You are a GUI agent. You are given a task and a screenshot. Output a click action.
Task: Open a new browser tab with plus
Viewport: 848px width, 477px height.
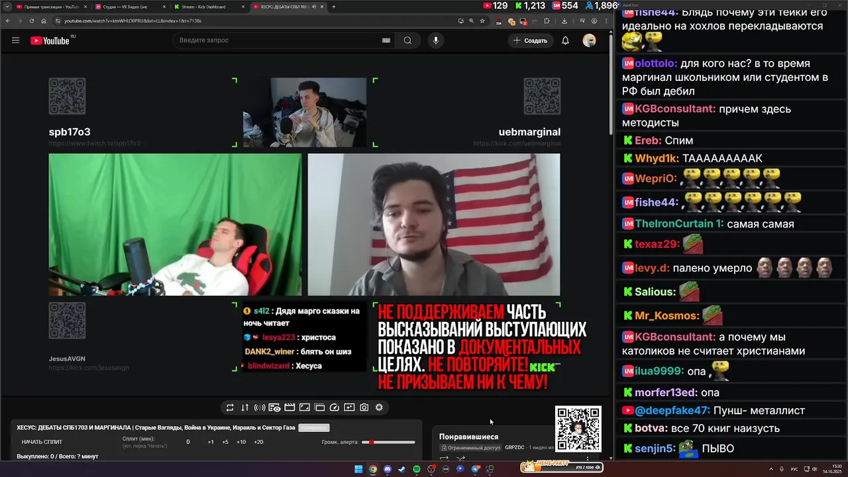[x=333, y=7]
